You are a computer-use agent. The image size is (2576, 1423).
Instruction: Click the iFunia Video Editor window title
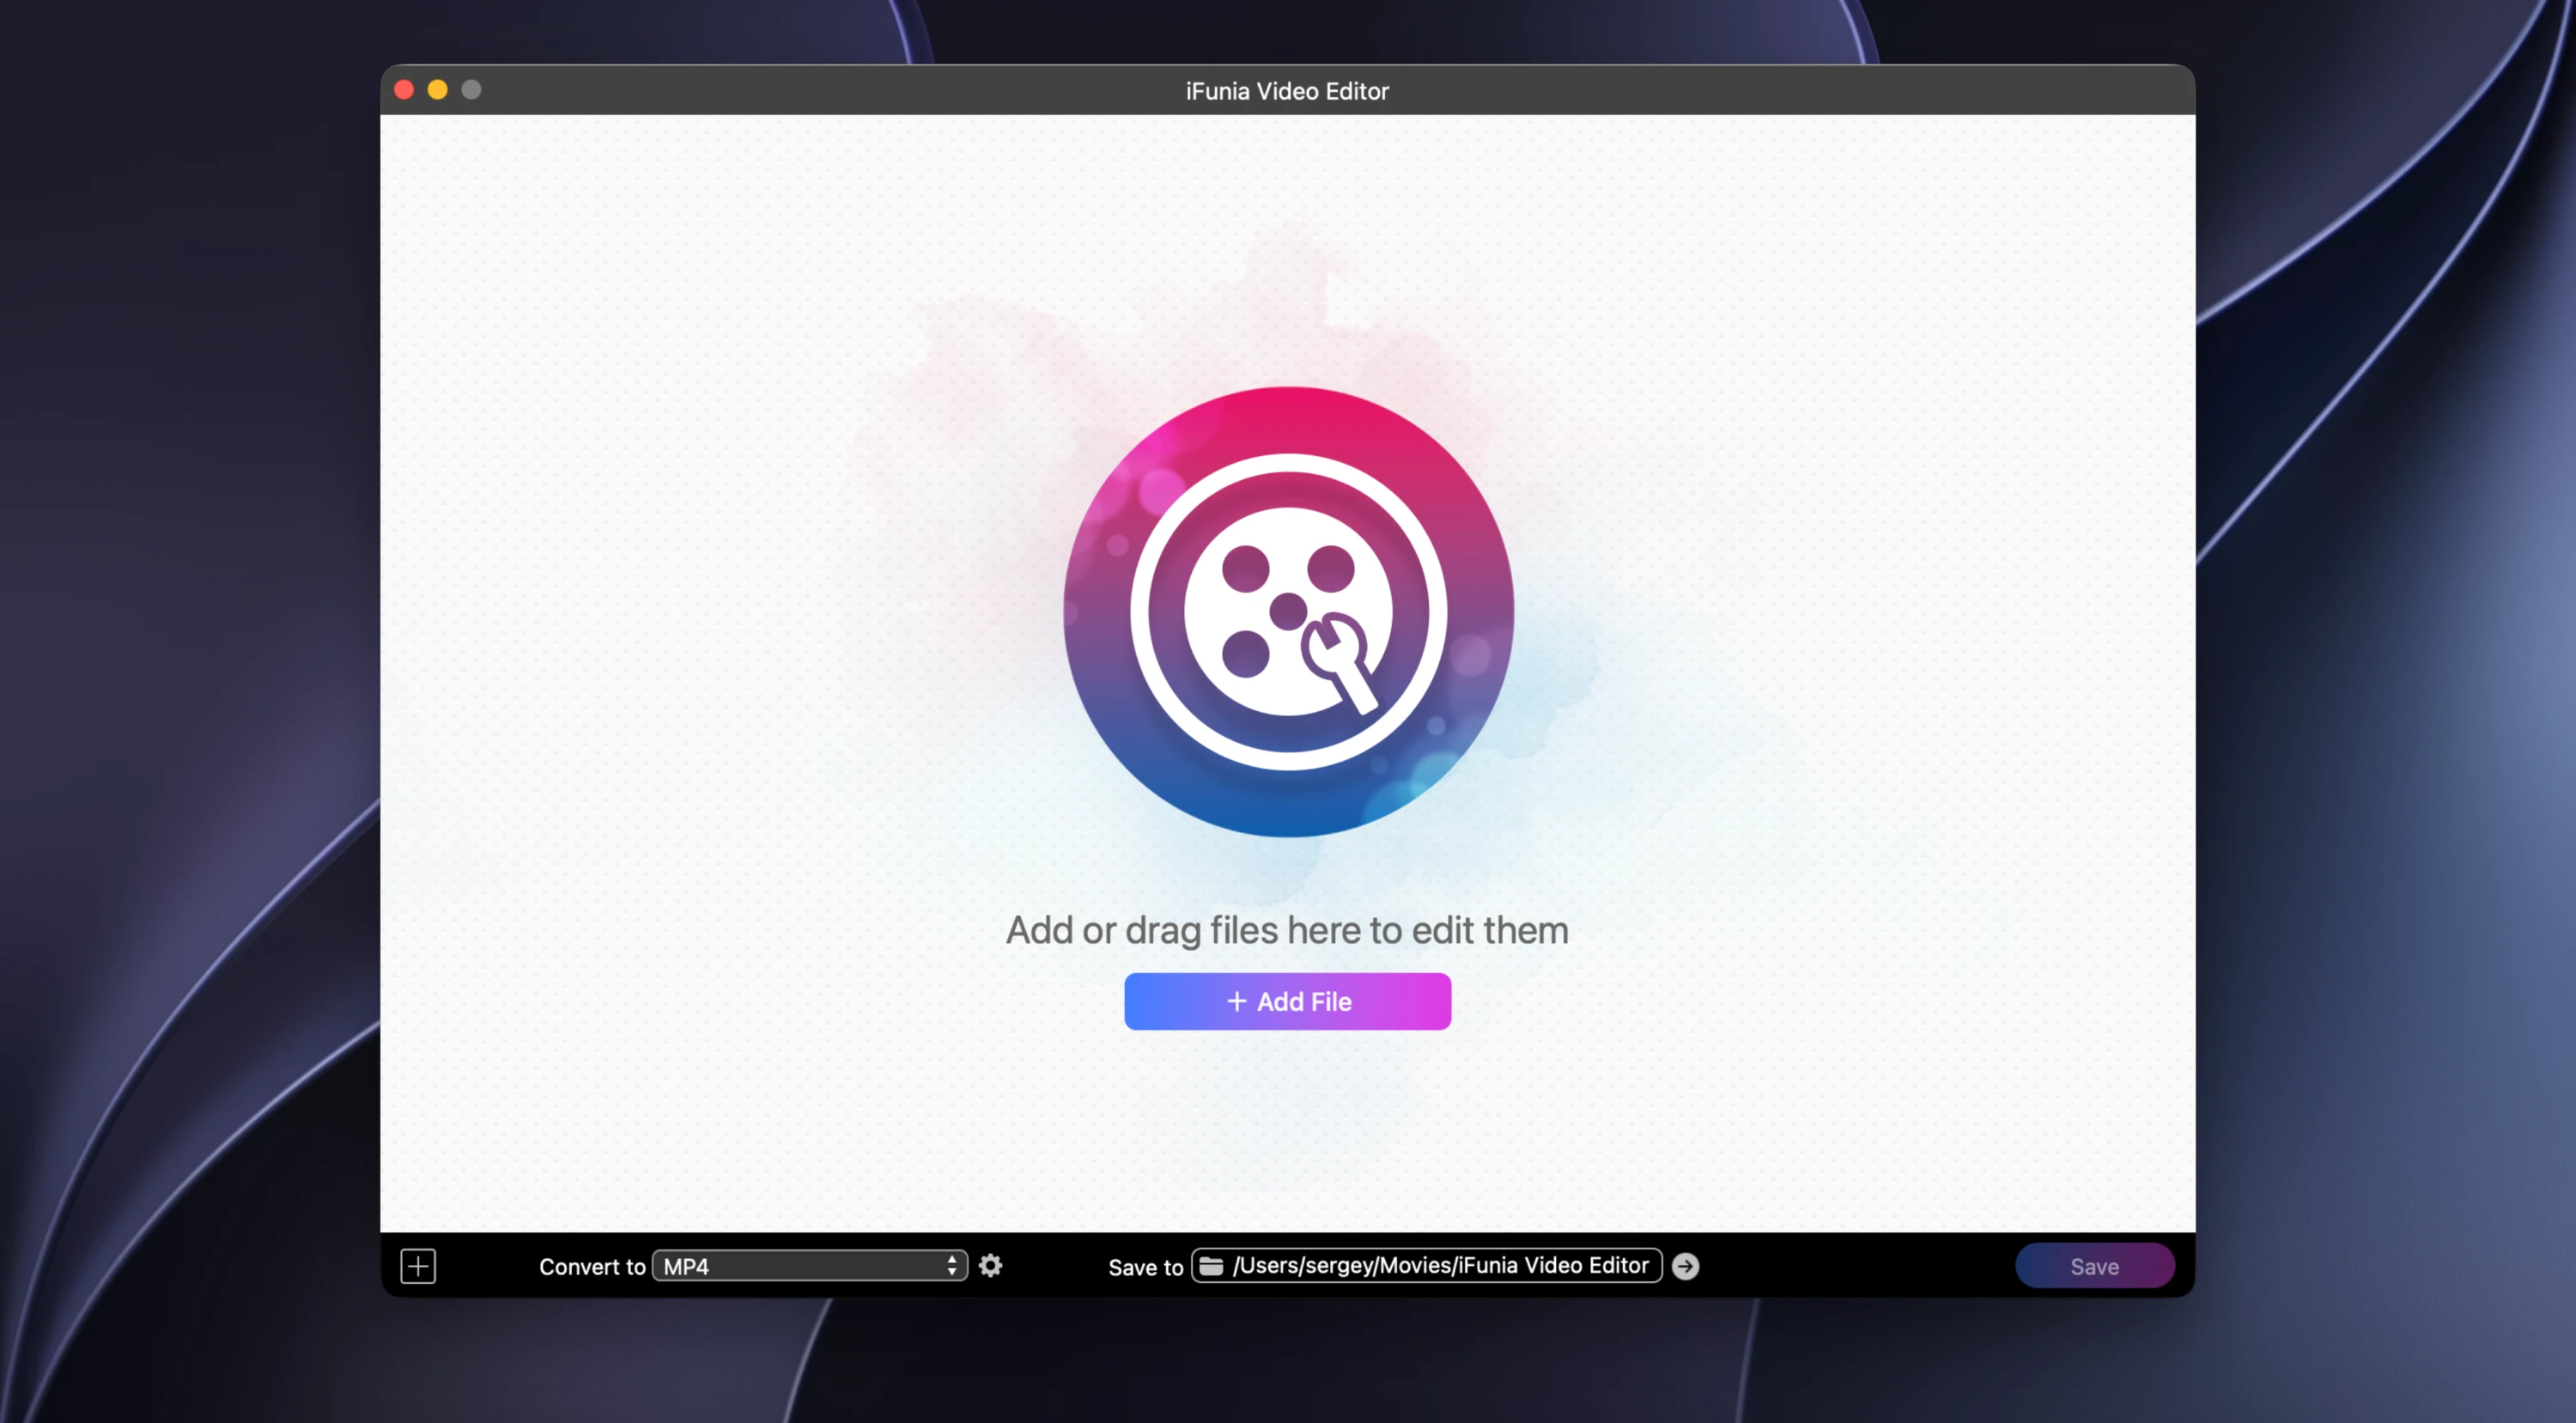1287,91
